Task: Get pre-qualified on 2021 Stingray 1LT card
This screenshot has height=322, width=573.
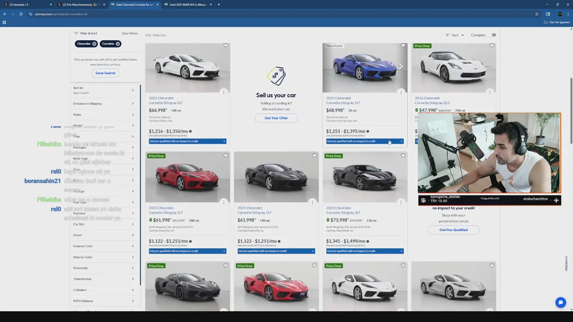Action: click(x=276, y=251)
